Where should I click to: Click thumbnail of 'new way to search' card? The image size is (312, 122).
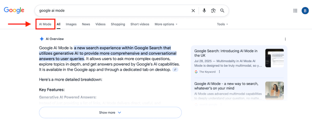pyautogui.click(x=275, y=91)
